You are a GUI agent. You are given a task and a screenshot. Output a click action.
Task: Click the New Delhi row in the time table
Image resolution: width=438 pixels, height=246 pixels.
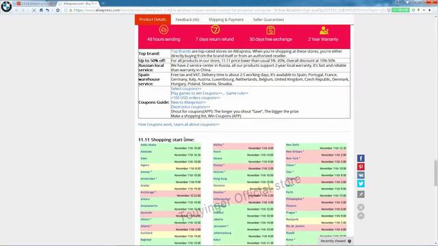click(316, 146)
